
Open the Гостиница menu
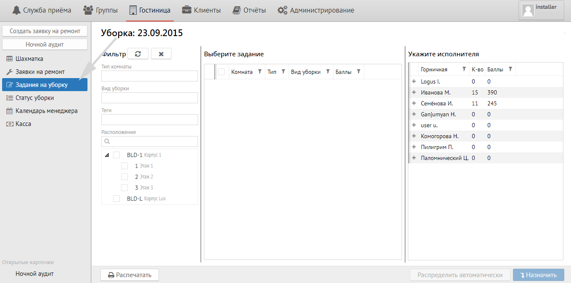pos(150,10)
